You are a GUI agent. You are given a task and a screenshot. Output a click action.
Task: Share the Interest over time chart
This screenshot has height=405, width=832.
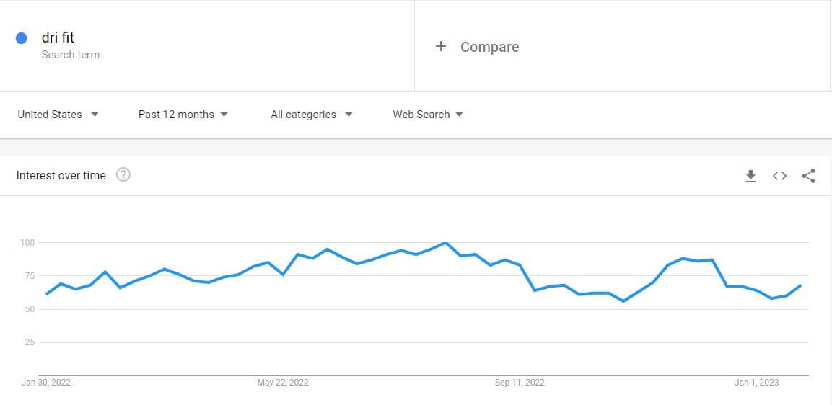(808, 176)
